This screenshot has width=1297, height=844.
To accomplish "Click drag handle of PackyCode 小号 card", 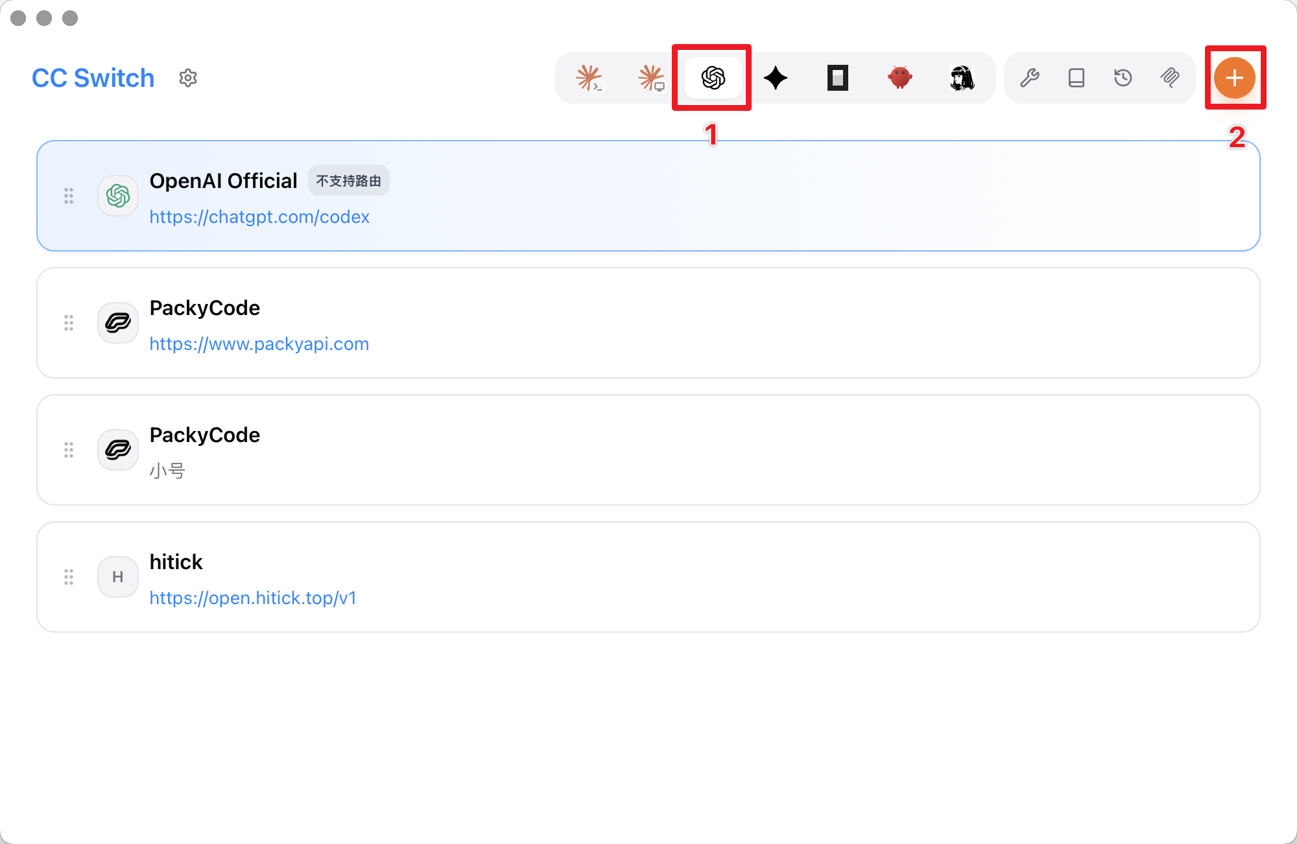I will 69,450.
